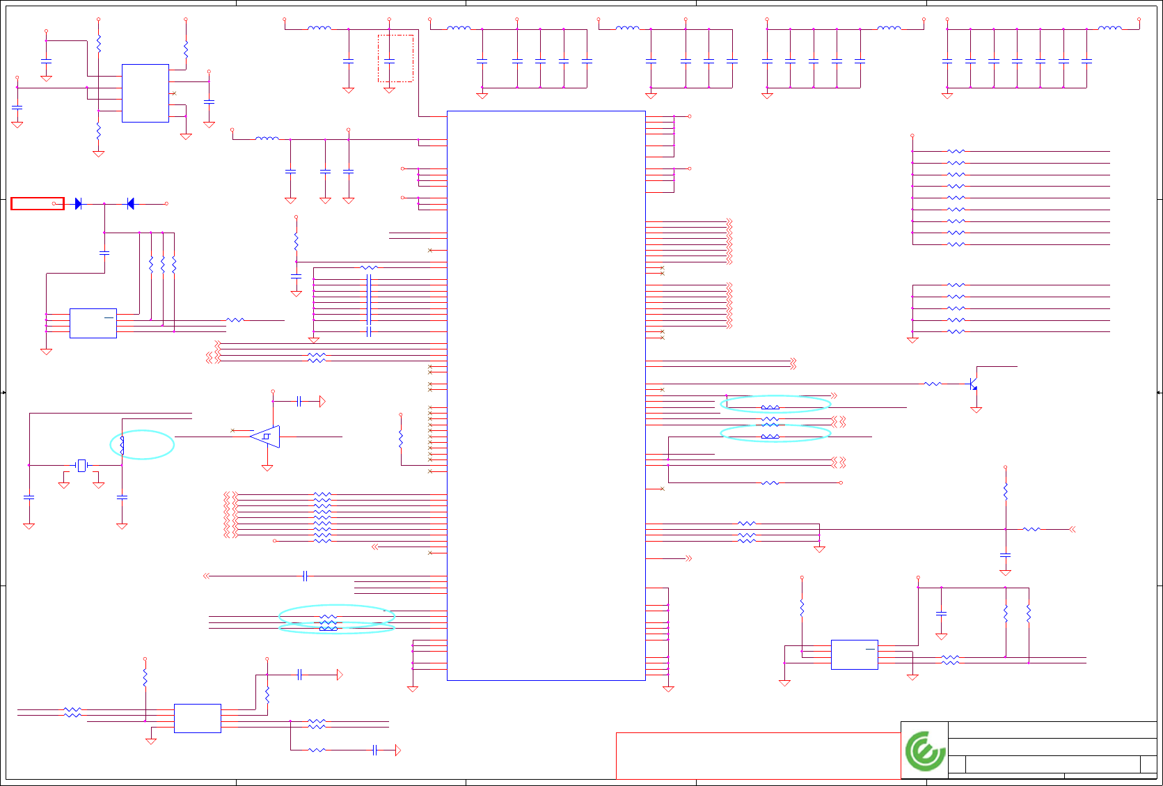Image resolution: width=1163 pixels, height=786 pixels.
Task: Click the crystal oscillator symbol
Action: [82, 465]
